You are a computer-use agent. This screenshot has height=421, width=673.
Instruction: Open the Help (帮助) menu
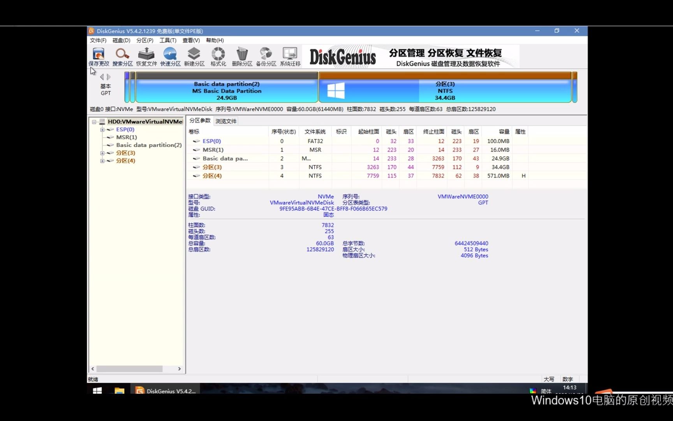point(215,40)
